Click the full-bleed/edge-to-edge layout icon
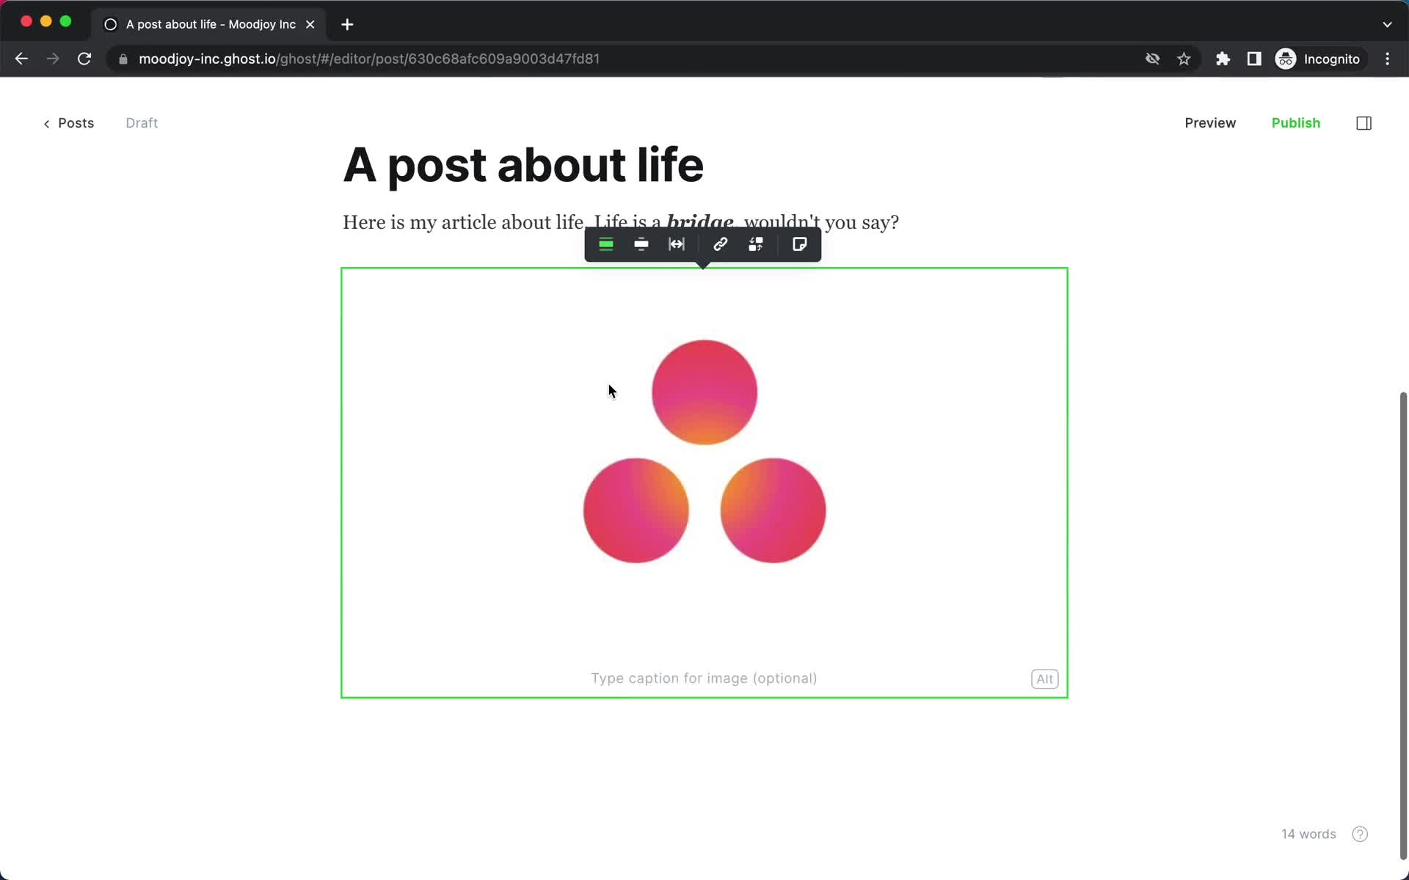Viewport: 1409px width, 880px height. pyautogui.click(x=677, y=244)
